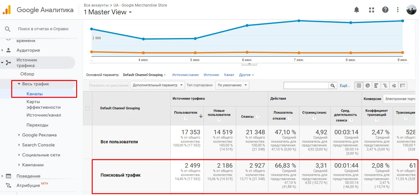Click the sidebar search magnifier icon
This screenshot has width=419, height=195.
click(x=8, y=29)
